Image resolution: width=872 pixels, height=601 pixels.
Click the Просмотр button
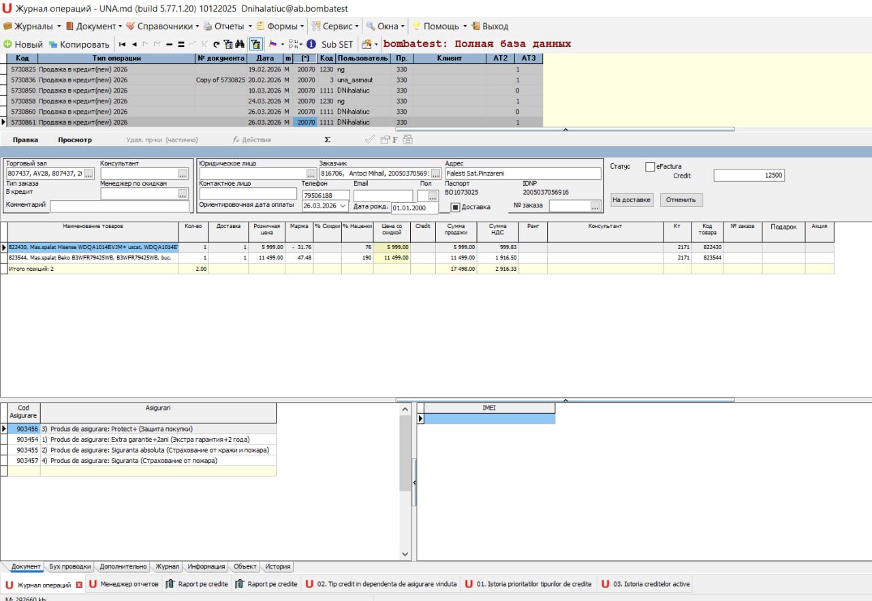pyautogui.click(x=75, y=140)
